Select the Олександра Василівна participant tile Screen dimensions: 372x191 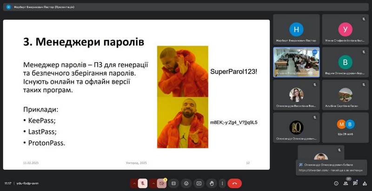click(296, 95)
